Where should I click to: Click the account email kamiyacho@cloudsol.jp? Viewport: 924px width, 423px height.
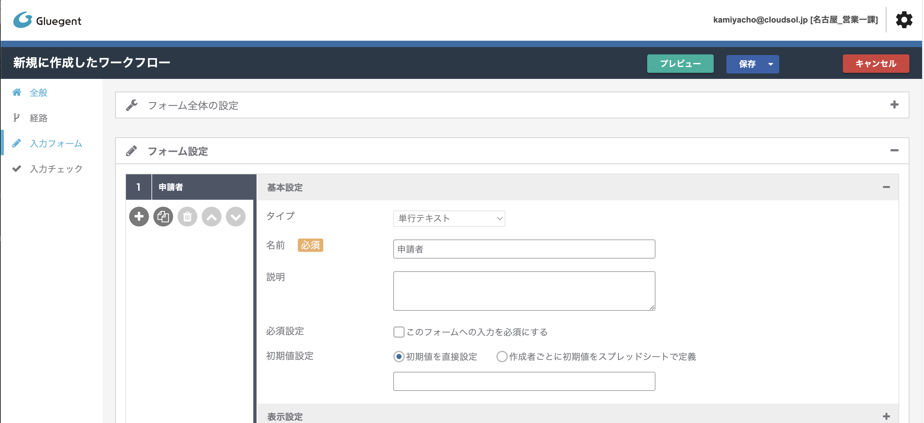point(760,20)
